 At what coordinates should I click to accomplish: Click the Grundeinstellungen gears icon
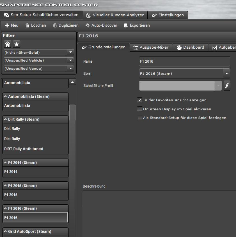(84, 47)
